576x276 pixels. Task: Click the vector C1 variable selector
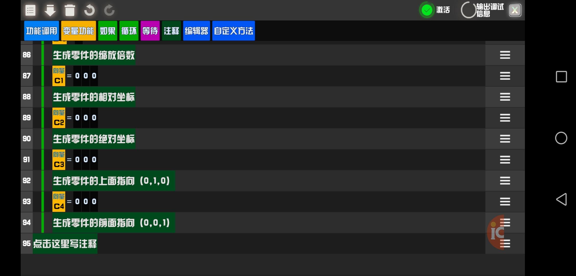pos(59,76)
